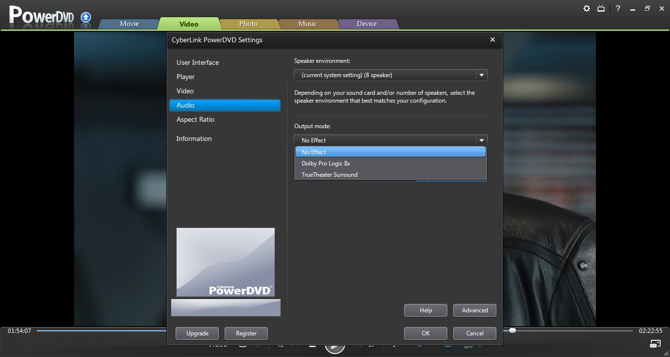This screenshot has height=357, width=670.
Task: Select the Audio settings category
Action: point(225,105)
